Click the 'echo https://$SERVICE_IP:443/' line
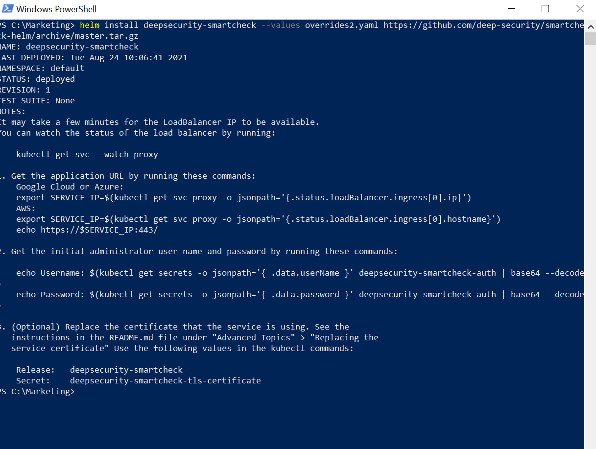This screenshot has width=596, height=449. click(x=87, y=230)
